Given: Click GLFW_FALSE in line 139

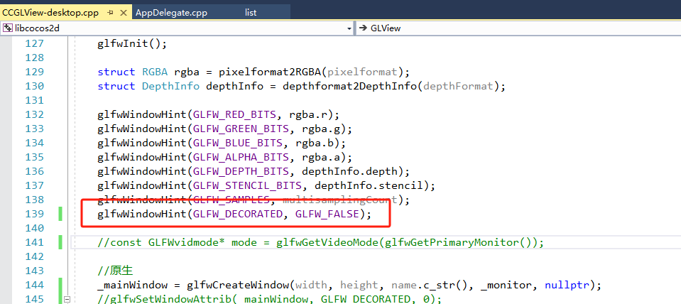Looking at the screenshot, I should [x=327, y=214].
